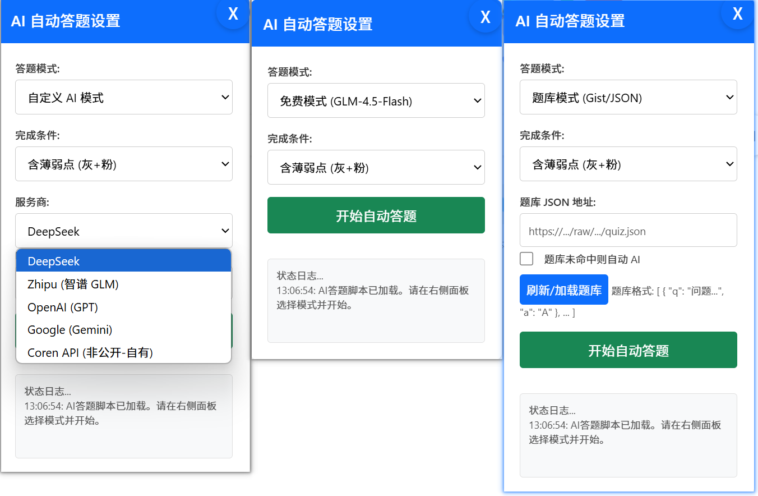
Task: Select OpenAI (GPT) as the provider
Action: pyautogui.click(x=124, y=307)
